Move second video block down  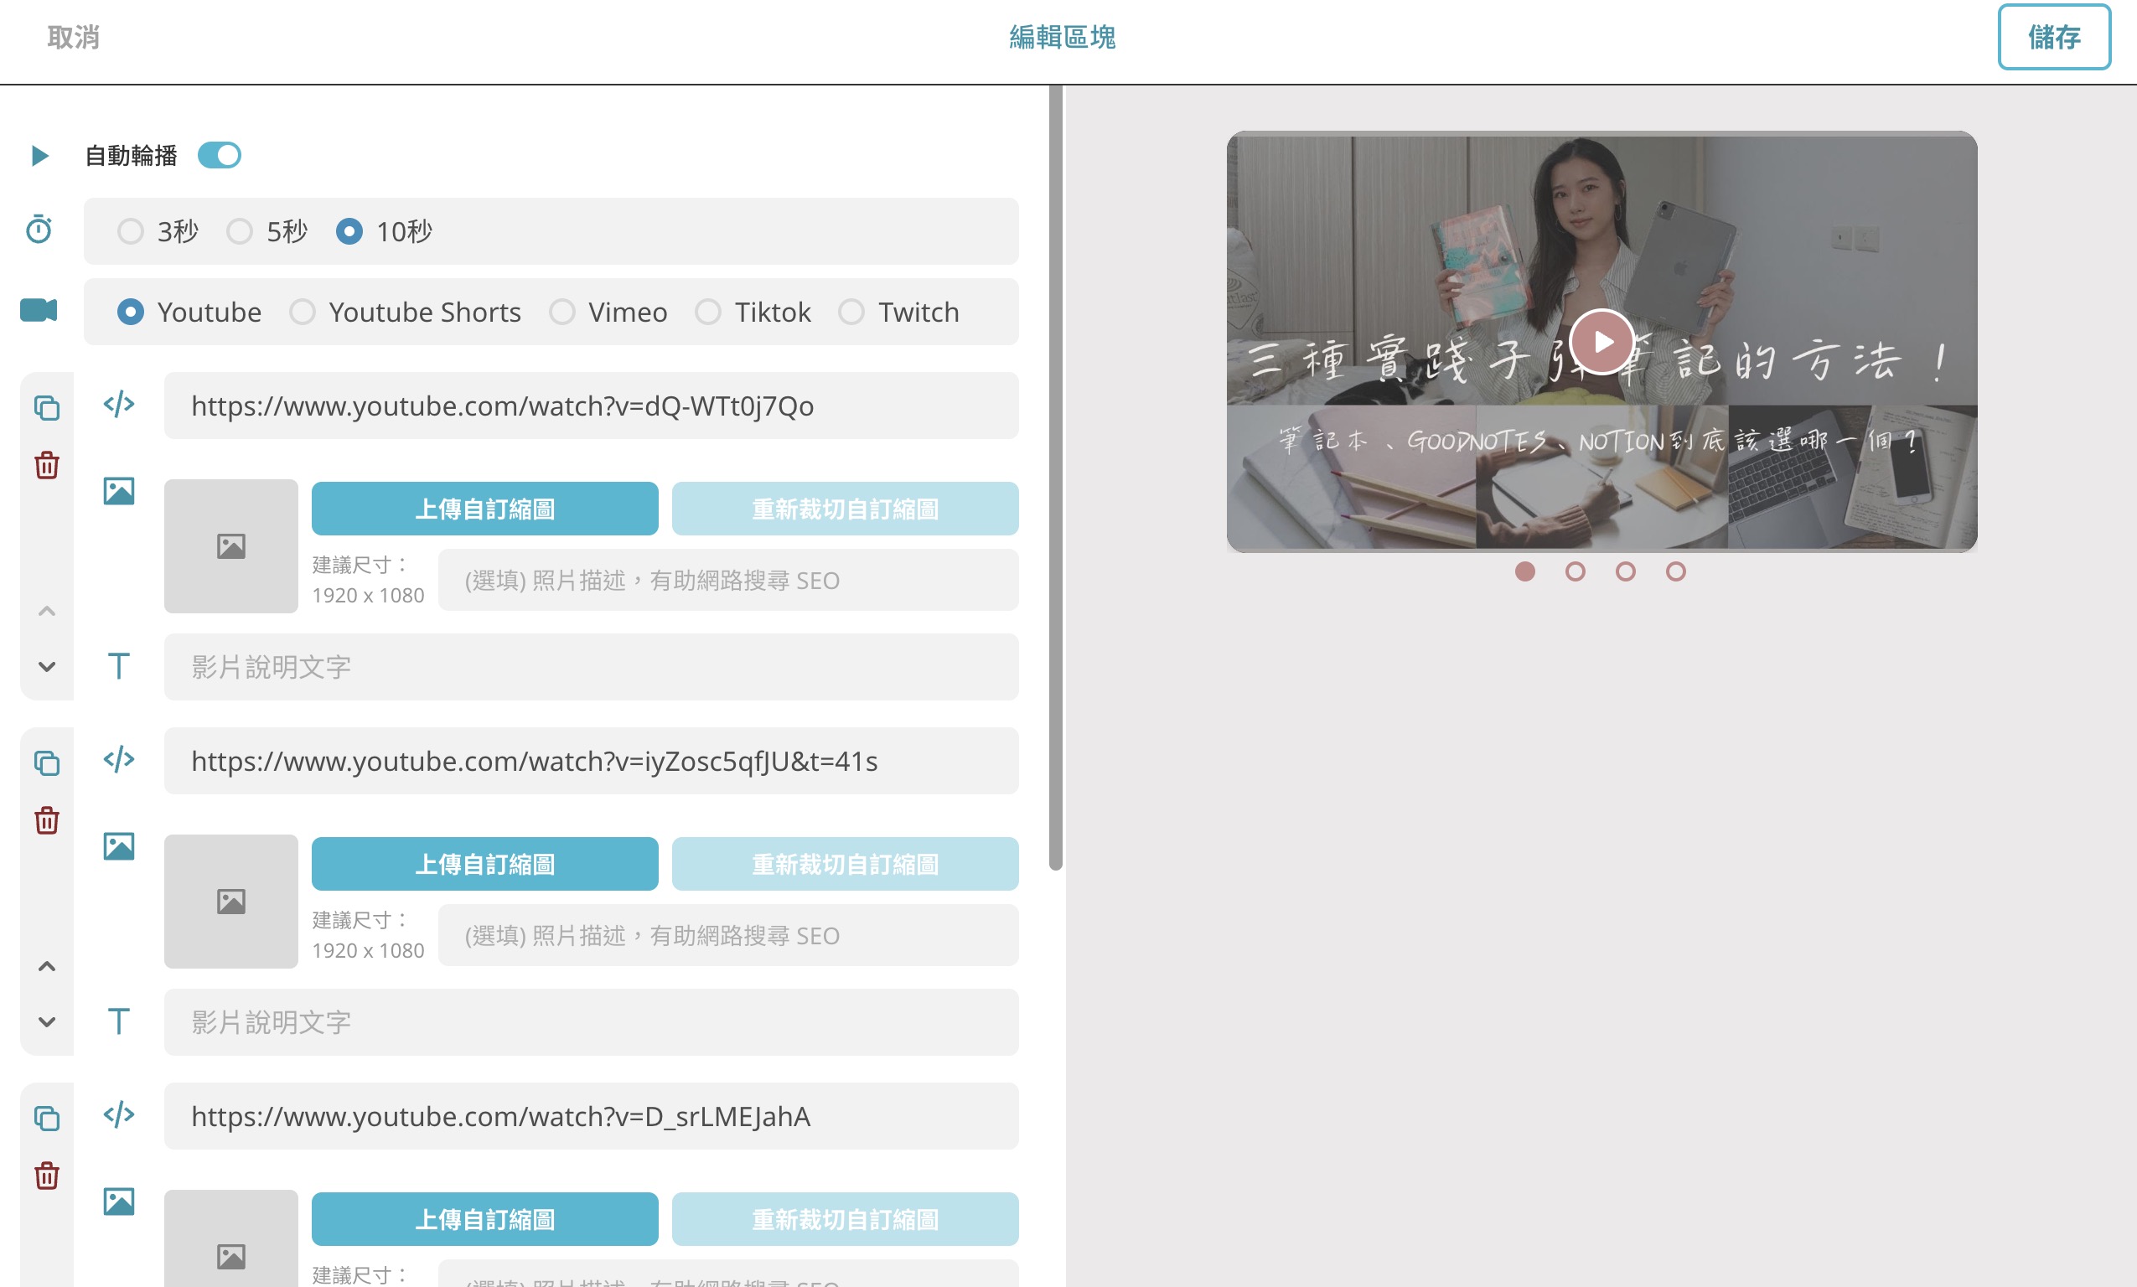(x=47, y=1022)
